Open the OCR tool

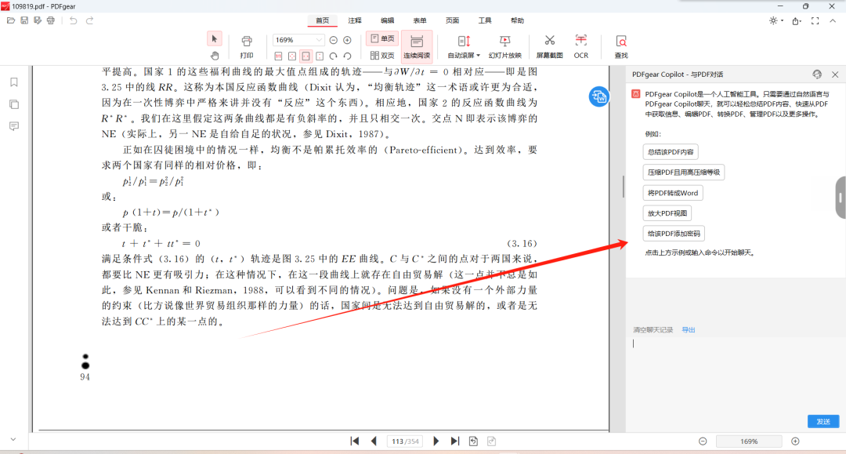pos(580,45)
